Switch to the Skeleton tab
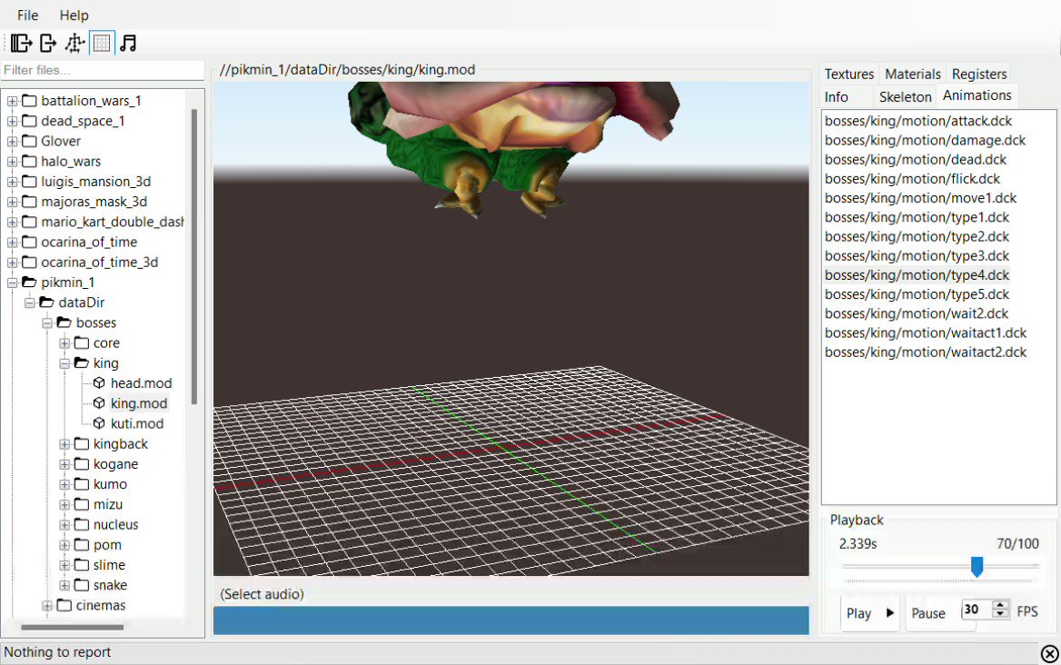 tap(905, 95)
